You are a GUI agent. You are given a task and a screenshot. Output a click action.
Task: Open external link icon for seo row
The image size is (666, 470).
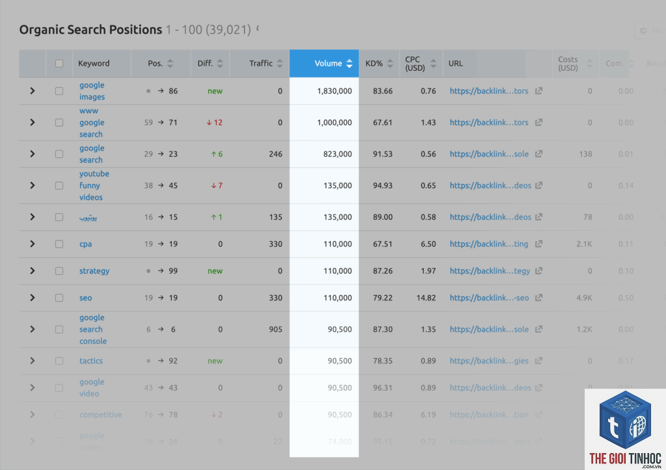539,298
